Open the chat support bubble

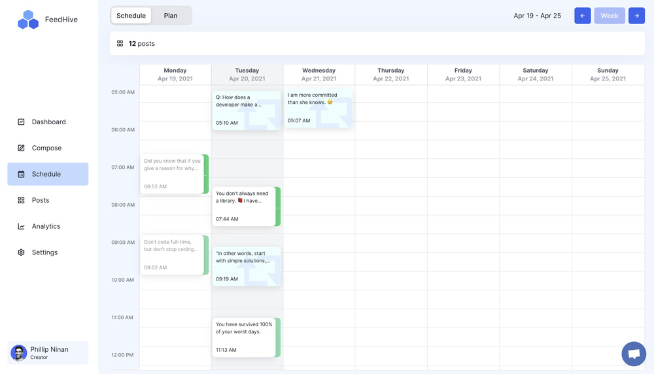point(633,354)
